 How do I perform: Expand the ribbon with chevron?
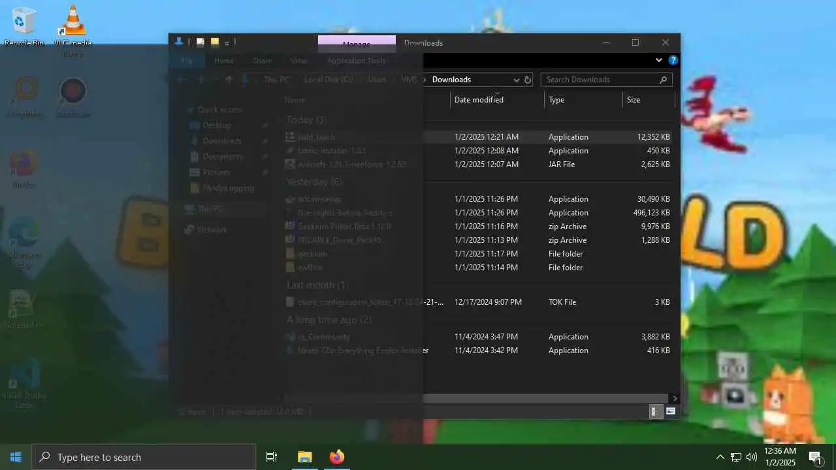point(659,60)
